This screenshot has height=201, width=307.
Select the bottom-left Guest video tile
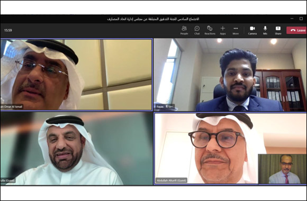(x=76, y=149)
